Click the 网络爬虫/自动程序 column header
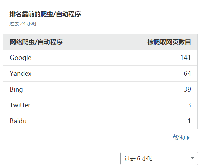Image resolution: width=201 pixels, height=166 pixels. click(x=36, y=42)
